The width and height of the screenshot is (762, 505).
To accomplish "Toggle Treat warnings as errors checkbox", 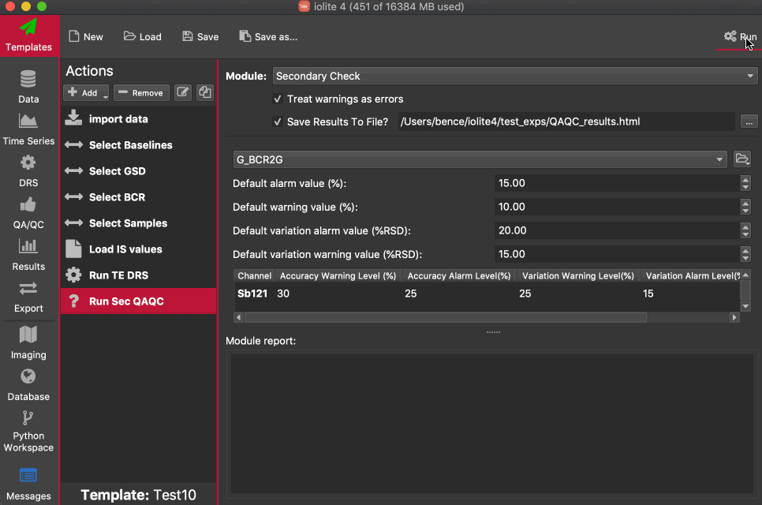I will pyautogui.click(x=278, y=99).
